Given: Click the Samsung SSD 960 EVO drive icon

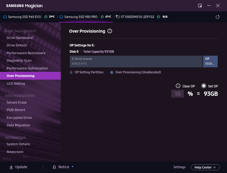Looking at the screenshot, I should [x=5, y=17].
